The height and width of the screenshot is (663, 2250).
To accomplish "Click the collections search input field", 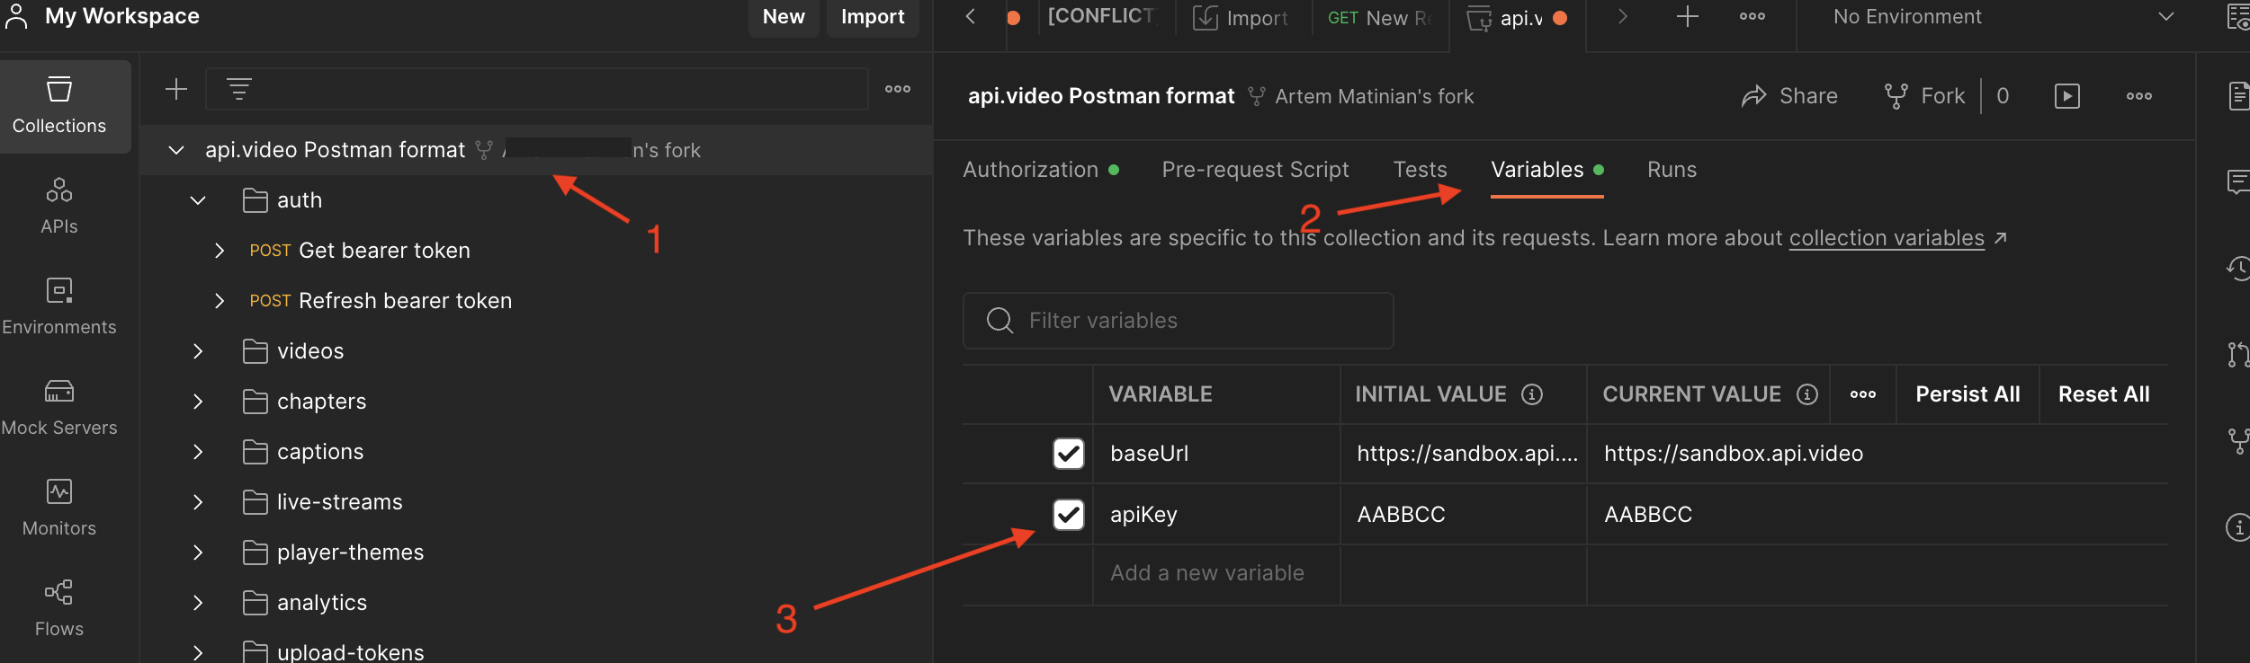I will [536, 89].
